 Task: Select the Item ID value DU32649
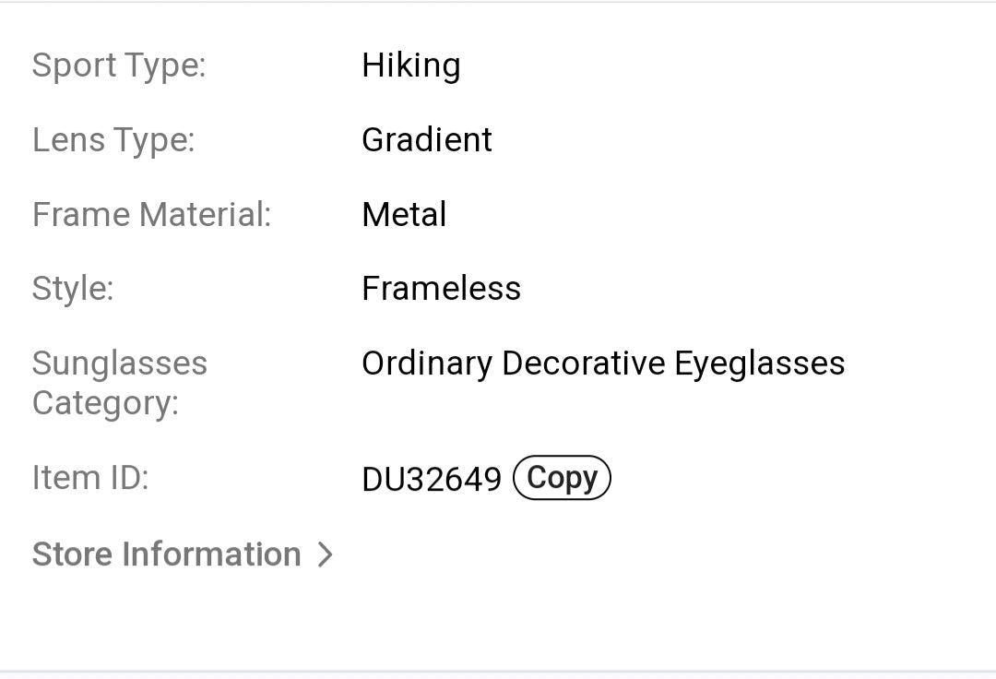(432, 478)
